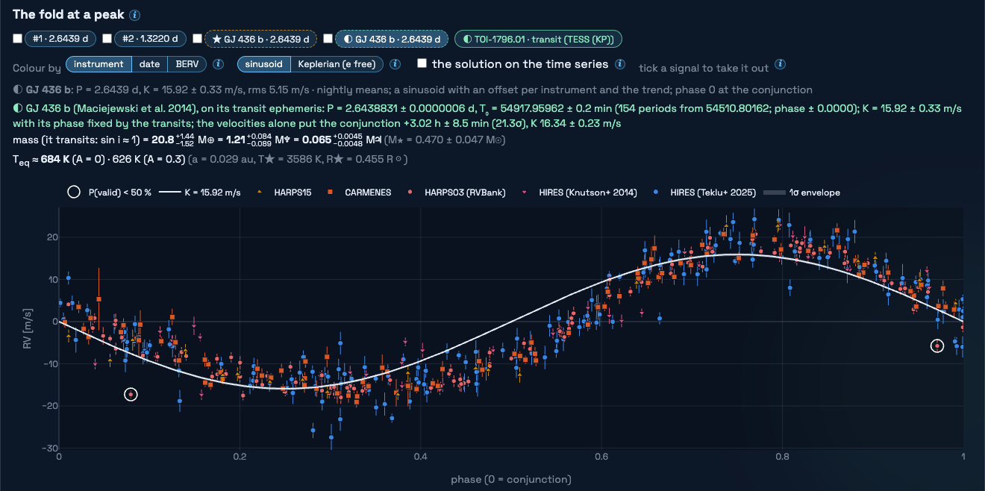
Task: Tick checkbox for ★ GJ 436 b signal
Action: click(x=197, y=39)
